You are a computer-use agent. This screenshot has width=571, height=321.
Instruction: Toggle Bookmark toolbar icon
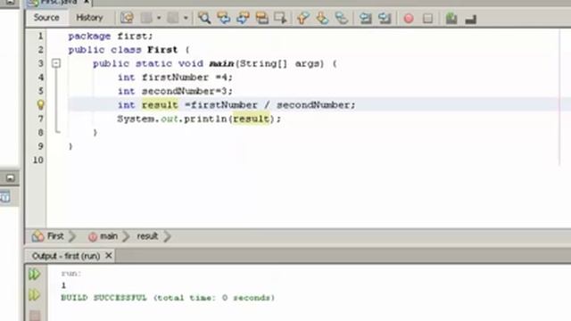[x=341, y=18]
